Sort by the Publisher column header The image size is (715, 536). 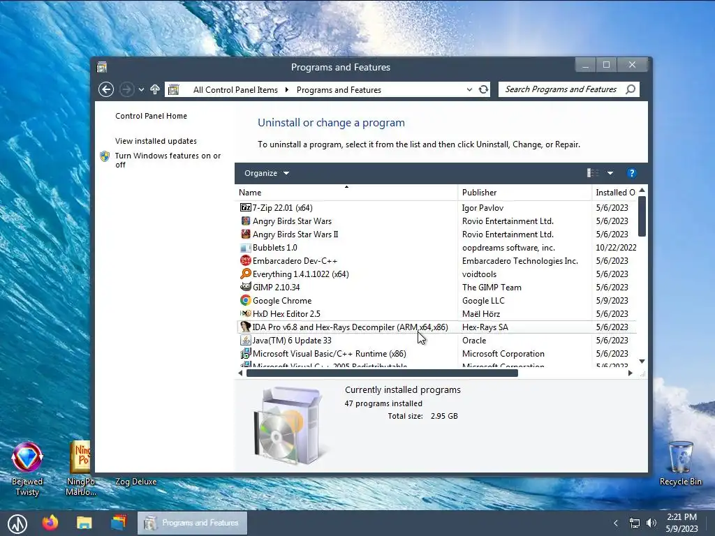click(x=524, y=193)
